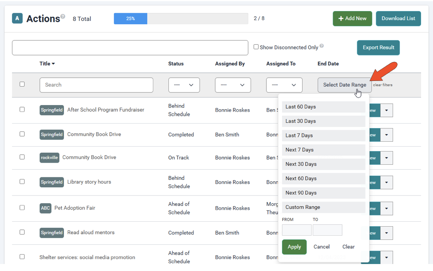Viewport: 433px width, 271px height.
Task: Enable Show Disconnected Only checkbox
Action: point(256,47)
